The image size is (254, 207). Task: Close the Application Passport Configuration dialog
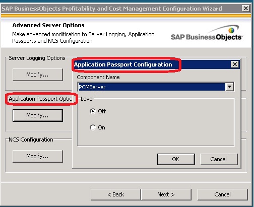click(x=235, y=64)
